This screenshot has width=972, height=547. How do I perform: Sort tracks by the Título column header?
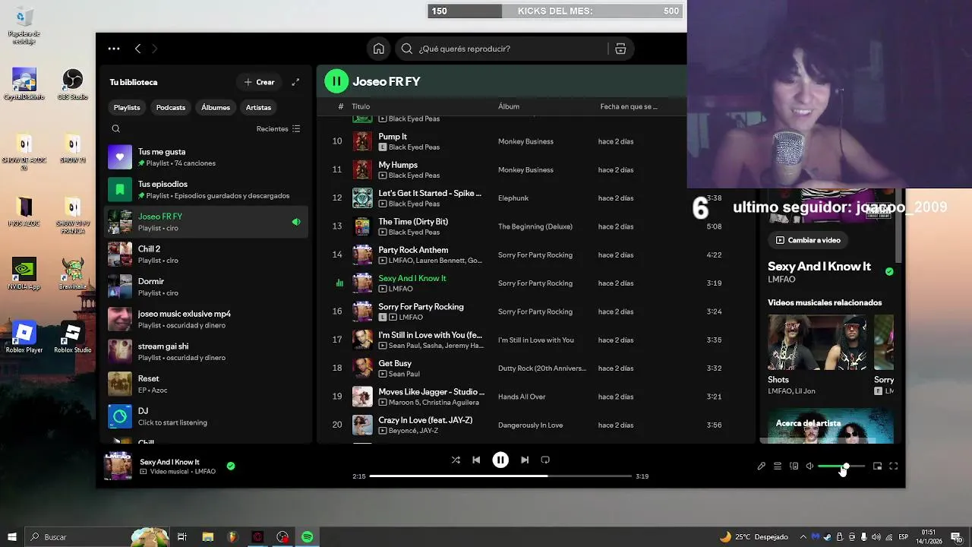pyautogui.click(x=361, y=106)
